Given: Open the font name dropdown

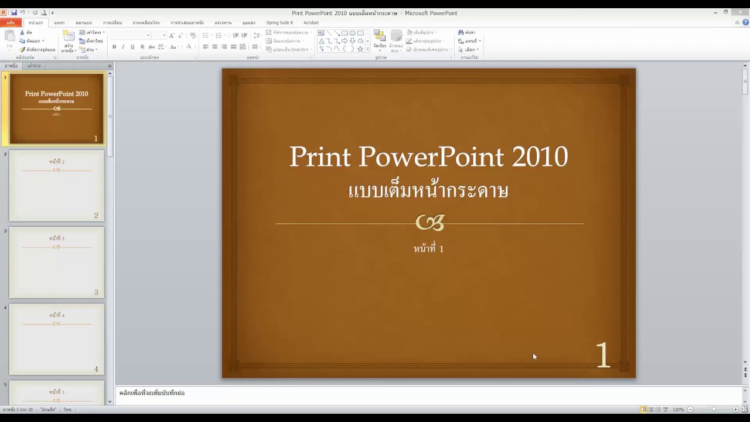Looking at the screenshot, I should pos(148,36).
